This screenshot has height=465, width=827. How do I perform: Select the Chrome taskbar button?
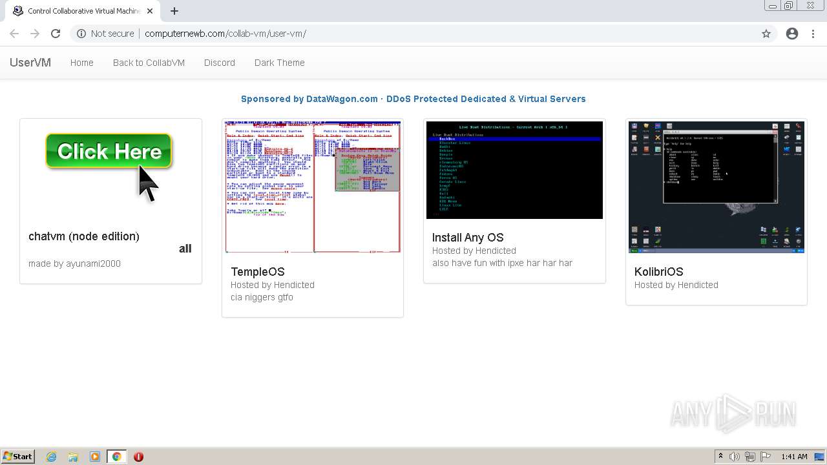117,457
